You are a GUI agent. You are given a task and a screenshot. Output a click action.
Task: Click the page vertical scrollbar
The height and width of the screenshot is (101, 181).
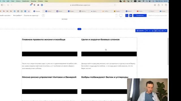coord(168,52)
